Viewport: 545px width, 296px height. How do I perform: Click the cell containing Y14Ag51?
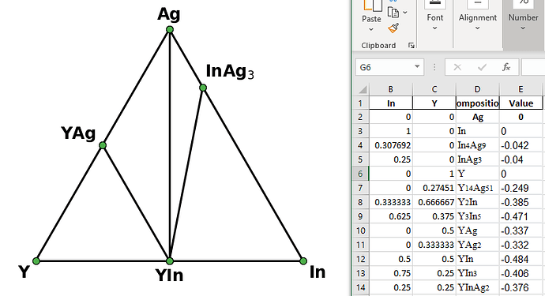478,188
